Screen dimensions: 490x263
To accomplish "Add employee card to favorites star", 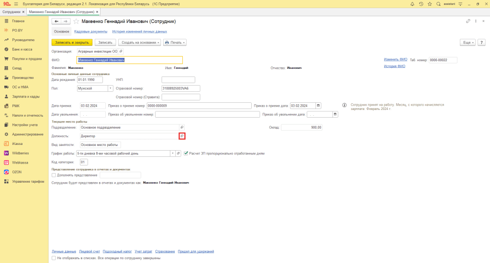I will (x=76, y=21).
